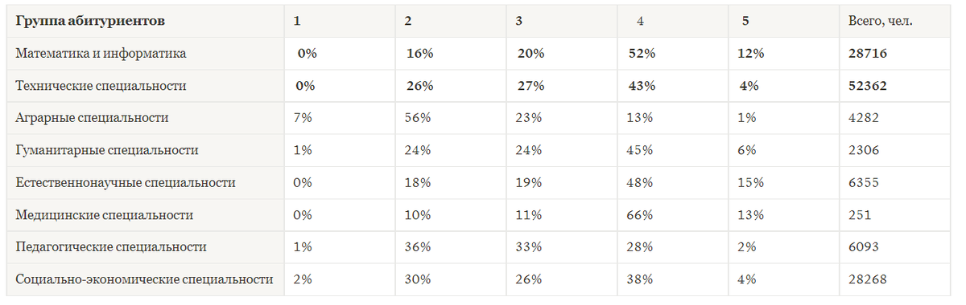Viewport: 966px width, 305px height.
Task: Select the 56% cell in the agrarian row
Action: [419, 118]
